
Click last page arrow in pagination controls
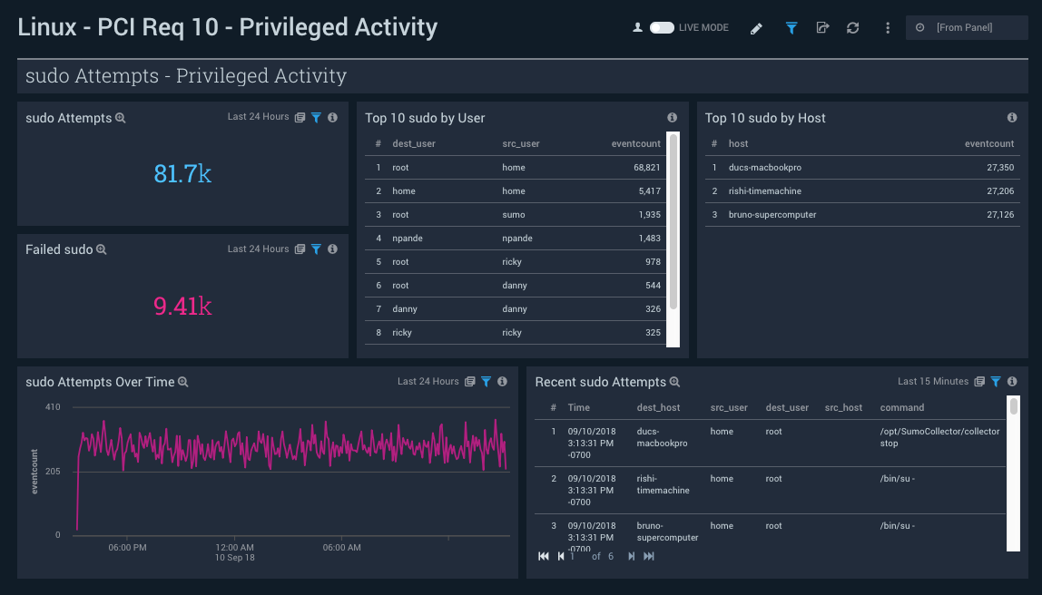pyautogui.click(x=647, y=556)
